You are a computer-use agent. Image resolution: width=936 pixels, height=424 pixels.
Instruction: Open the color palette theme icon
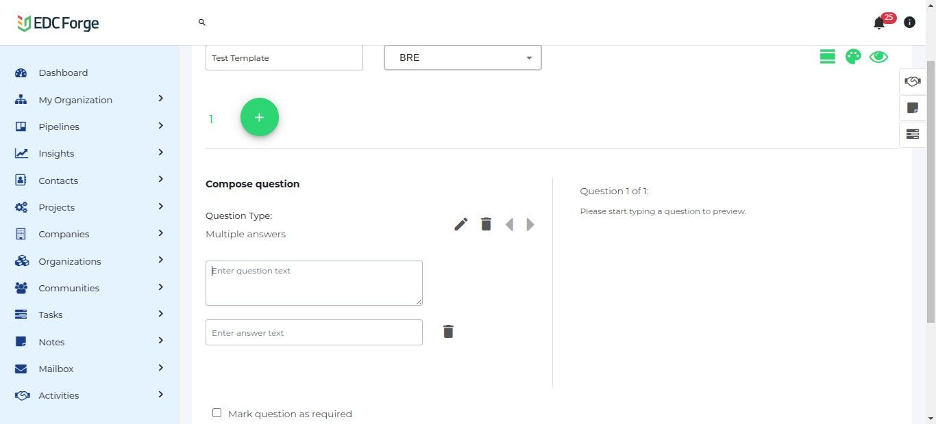pos(853,57)
